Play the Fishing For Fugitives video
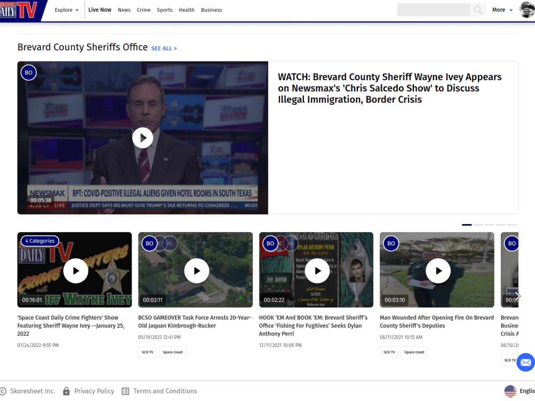Viewport: 535px width, 401px height. (x=317, y=271)
